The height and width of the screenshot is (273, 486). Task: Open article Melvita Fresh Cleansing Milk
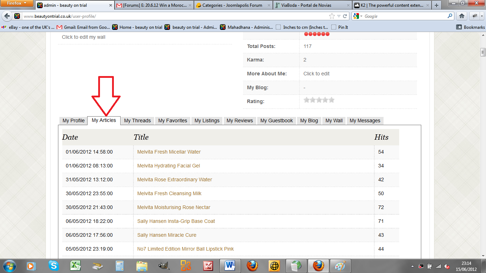coord(169,193)
